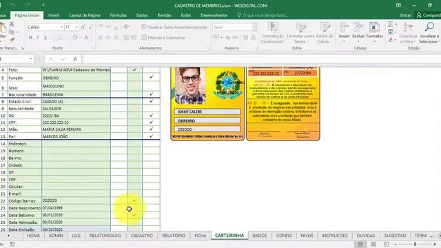The height and width of the screenshot is (248, 441).
Task: Switch to the CONFIG sheet tab
Action: 284,236
